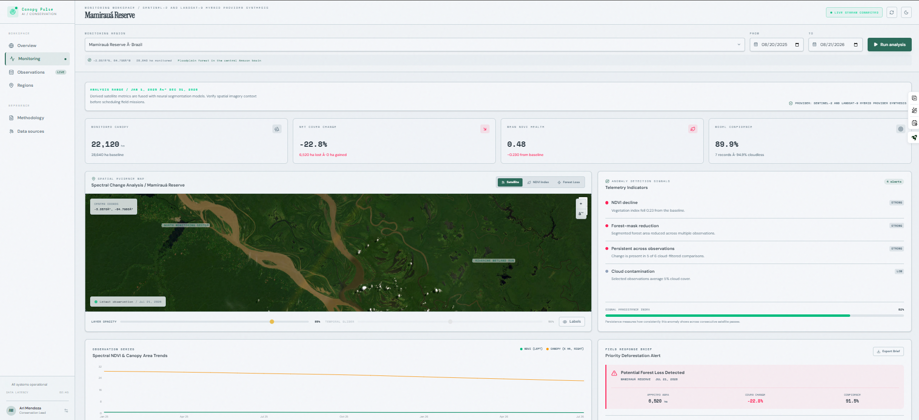Click the NDVI decline indicator row
919x420 pixels.
pyautogui.click(x=755, y=206)
